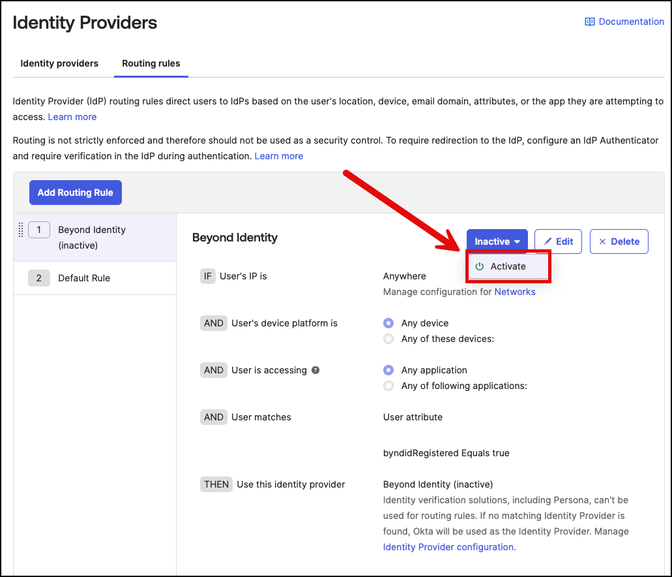The image size is (672, 577).
Task: Click the number 2 rule priority box
Action: [39, 278]
